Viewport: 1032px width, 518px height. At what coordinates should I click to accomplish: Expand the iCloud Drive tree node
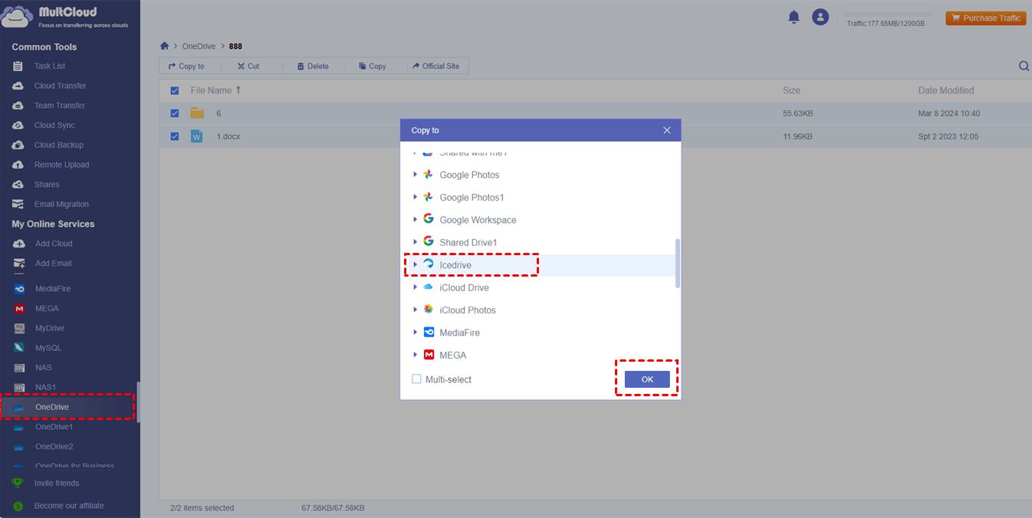(x=416, y=287)
